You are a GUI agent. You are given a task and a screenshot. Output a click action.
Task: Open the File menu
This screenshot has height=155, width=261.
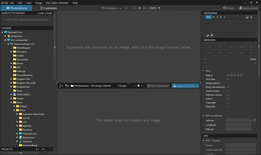[12, 3]
